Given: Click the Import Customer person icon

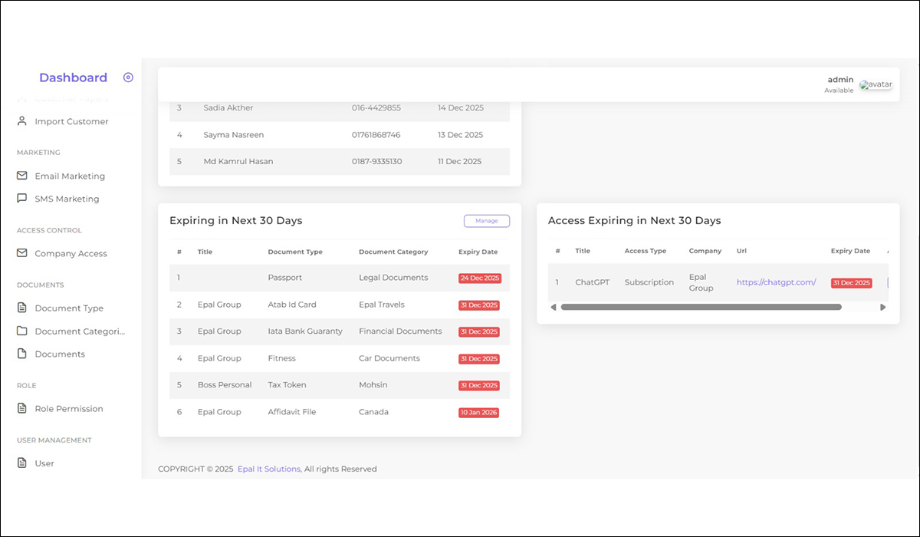Looking at the screenshot, I should (x=21, y=121).
